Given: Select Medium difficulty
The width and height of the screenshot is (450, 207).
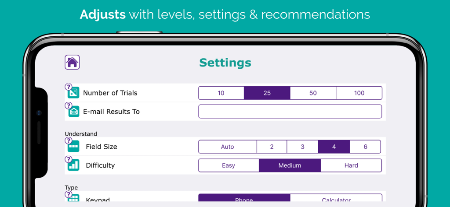Looking at the screenshot, I should (290, 165).
